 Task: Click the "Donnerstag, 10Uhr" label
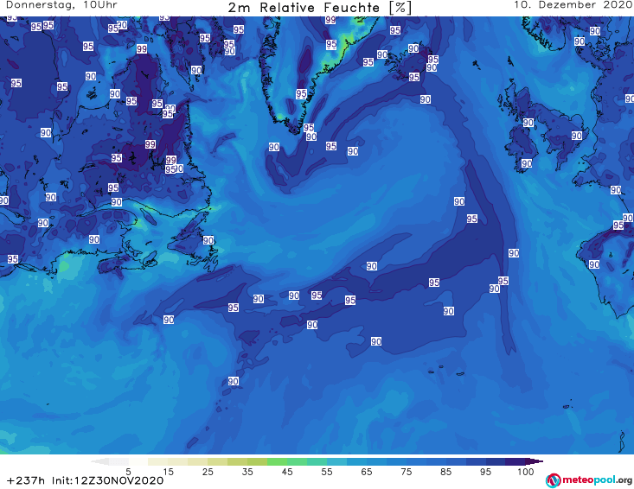(x=62, y=5)
